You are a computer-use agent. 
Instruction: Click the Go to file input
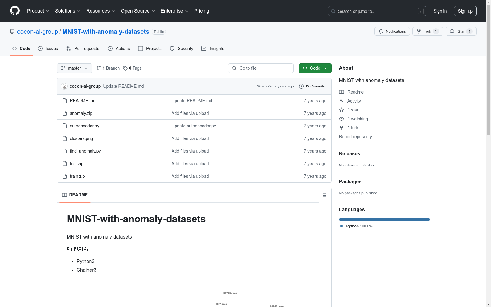point(261,68)
